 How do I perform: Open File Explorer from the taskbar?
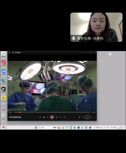point(63,127)
